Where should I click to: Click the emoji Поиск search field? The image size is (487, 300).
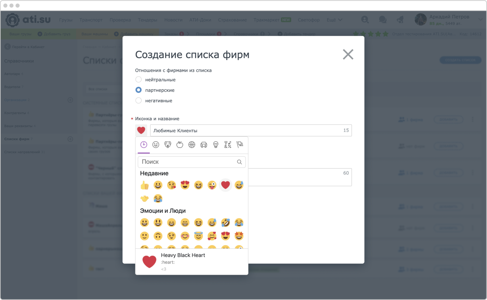click(x=192, y=162)
